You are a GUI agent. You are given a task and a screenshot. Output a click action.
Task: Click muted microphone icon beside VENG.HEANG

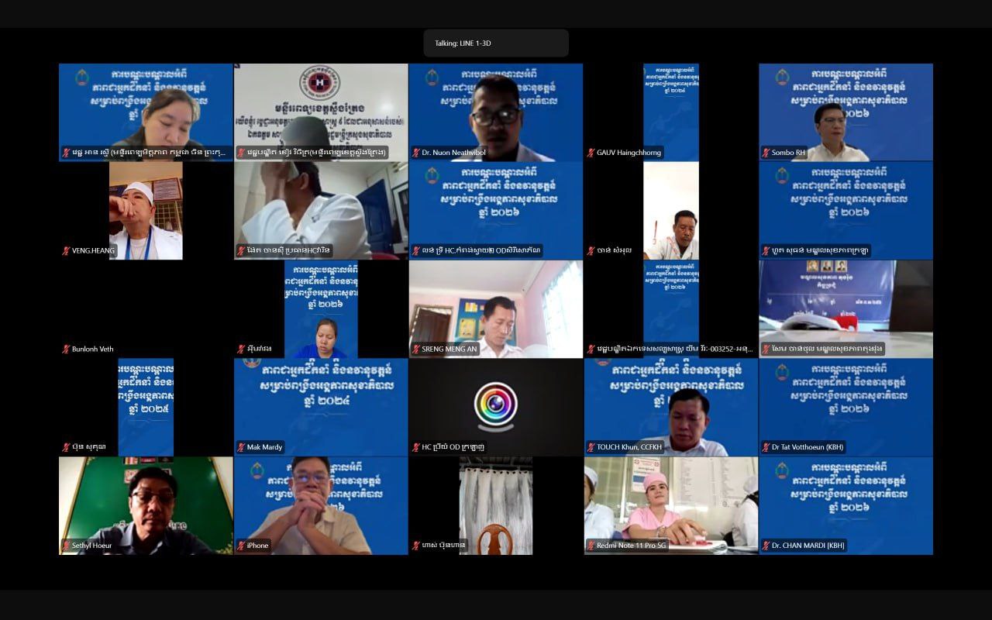67,251
